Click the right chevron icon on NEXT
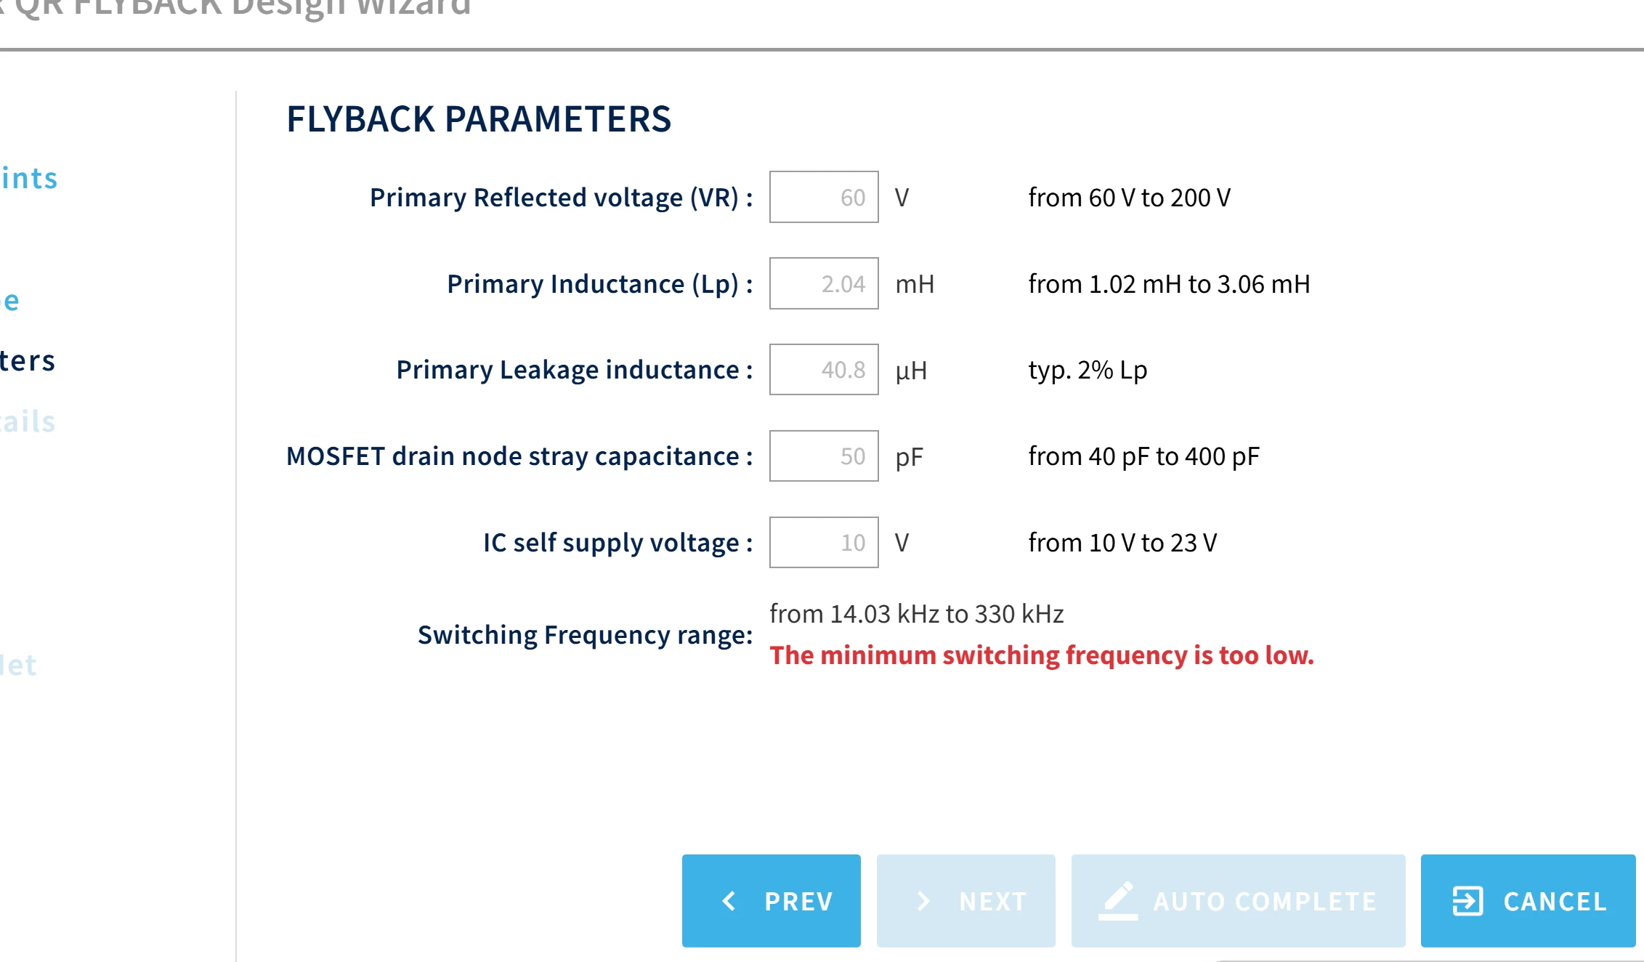 point(923,901)
